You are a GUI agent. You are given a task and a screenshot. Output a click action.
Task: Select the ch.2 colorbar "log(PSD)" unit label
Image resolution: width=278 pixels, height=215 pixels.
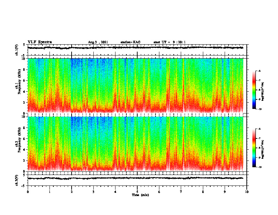[263, 149]
